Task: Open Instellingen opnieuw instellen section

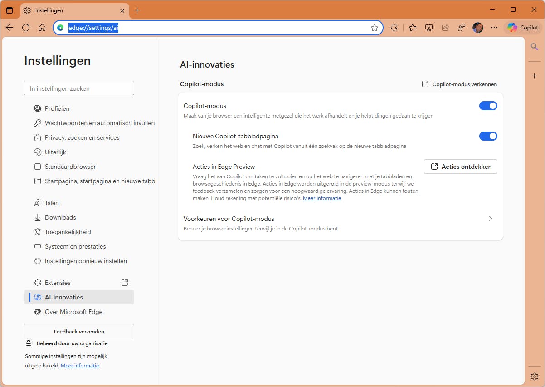Action: [79, 261]
